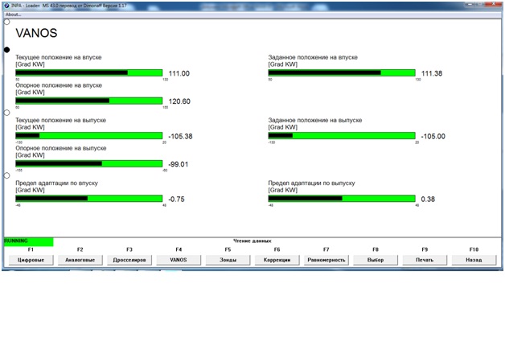Image resolution: width=505 pixels, height=346 pixels.
Task: Click the Текущее положение на впуске label
Action: click(59, 57)
